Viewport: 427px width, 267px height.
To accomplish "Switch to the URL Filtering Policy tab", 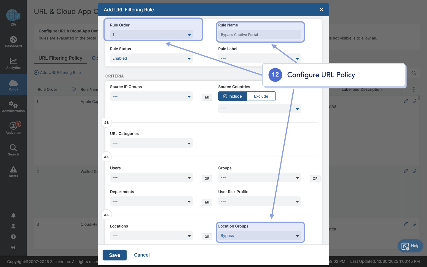I will click(60, 58).
